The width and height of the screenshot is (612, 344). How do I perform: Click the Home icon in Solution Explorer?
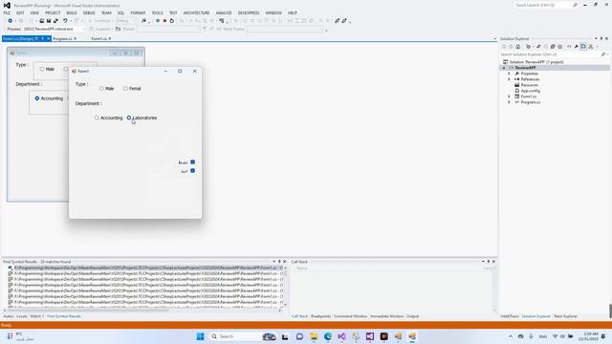pyautogui.click(x=518, y=47)
